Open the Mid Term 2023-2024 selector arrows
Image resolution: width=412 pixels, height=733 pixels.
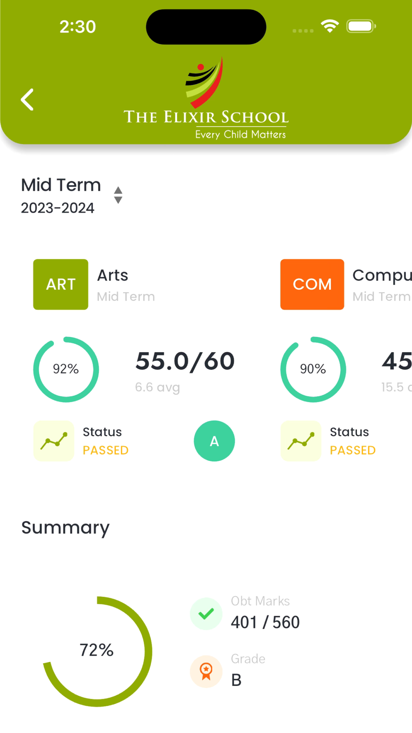coord(118,195)
